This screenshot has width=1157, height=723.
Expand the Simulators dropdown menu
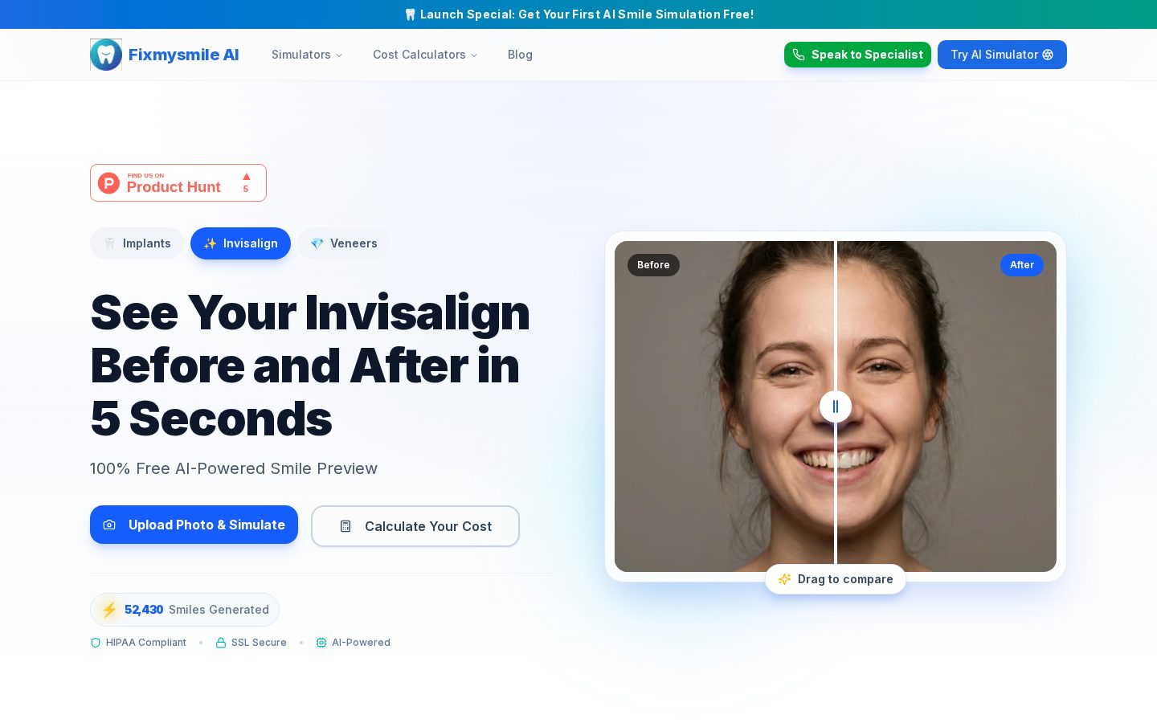point(307,55)
